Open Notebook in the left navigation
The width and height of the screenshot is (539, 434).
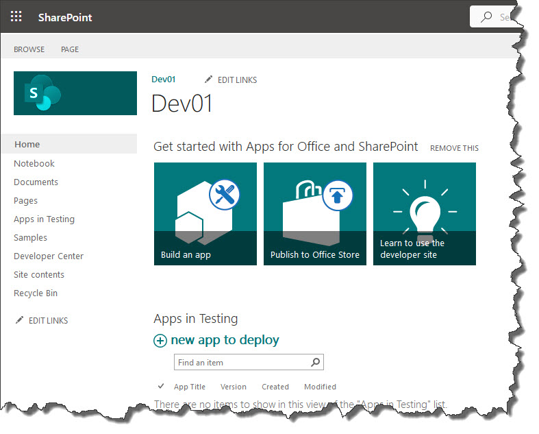(x=34, y=163)
